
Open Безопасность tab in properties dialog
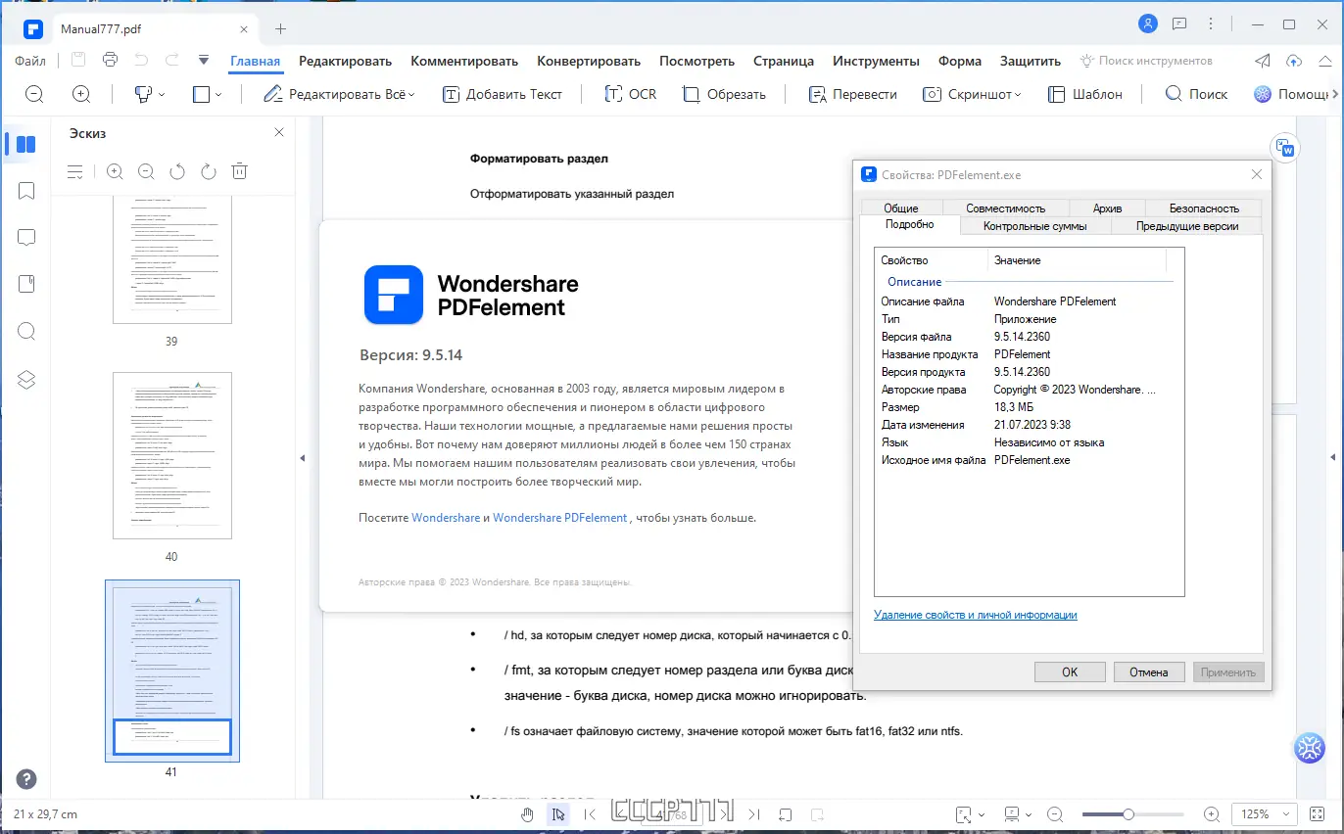[1204, 208]
